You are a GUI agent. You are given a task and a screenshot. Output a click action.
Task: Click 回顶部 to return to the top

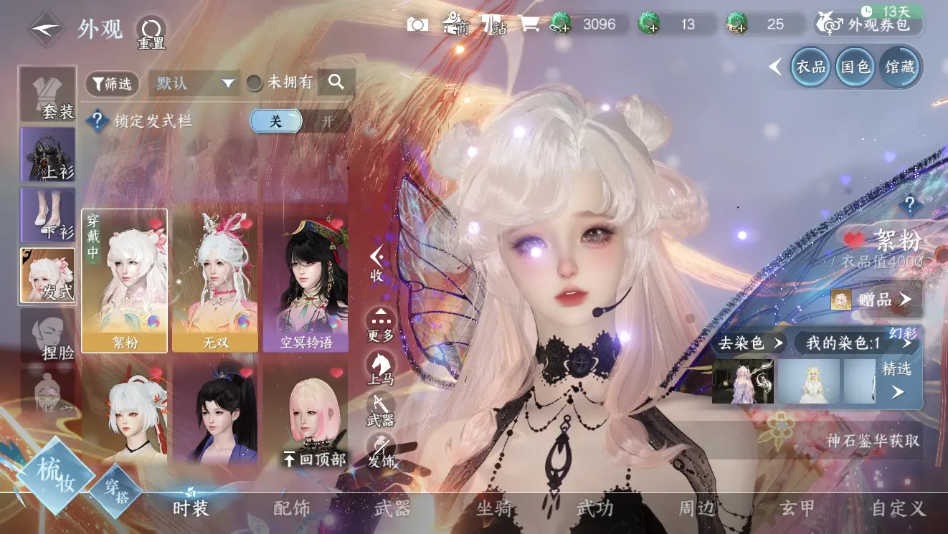pyautogui.click(x=315, y=459)
